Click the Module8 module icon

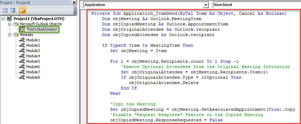pyautogui.click(x=22, y=77)
